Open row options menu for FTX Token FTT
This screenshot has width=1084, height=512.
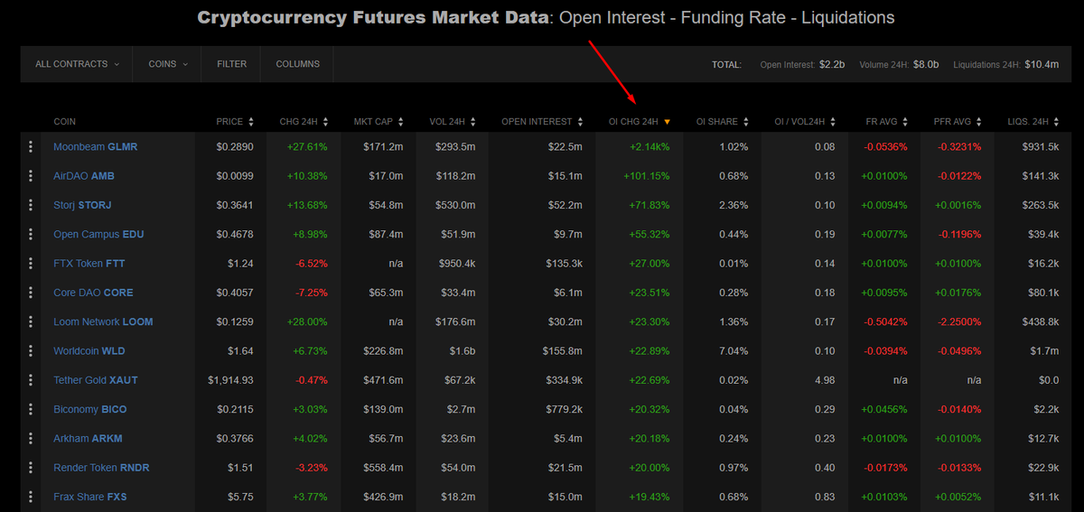tap(31, 264)
